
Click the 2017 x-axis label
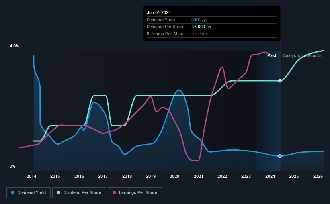point(103,176)
